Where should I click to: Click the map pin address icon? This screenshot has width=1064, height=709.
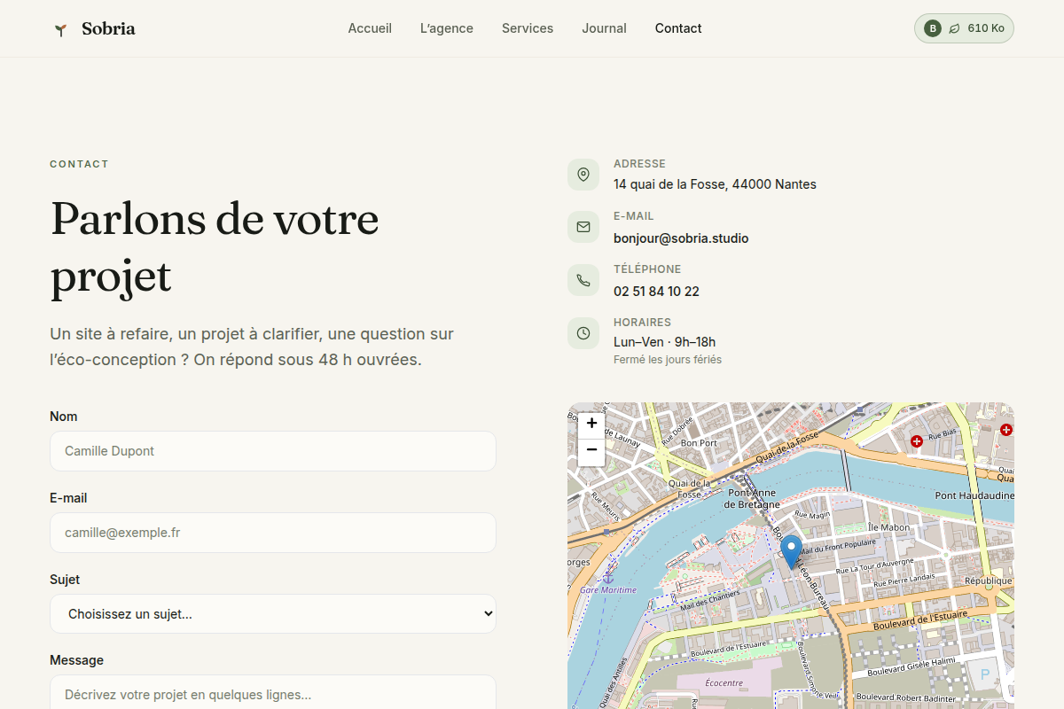(583, 175)
